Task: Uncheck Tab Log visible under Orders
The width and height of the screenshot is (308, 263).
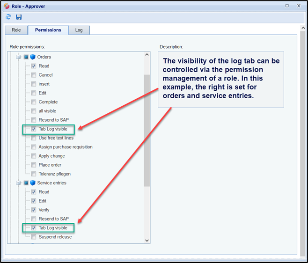Action: pyautogui.click(x=34, y=129)
